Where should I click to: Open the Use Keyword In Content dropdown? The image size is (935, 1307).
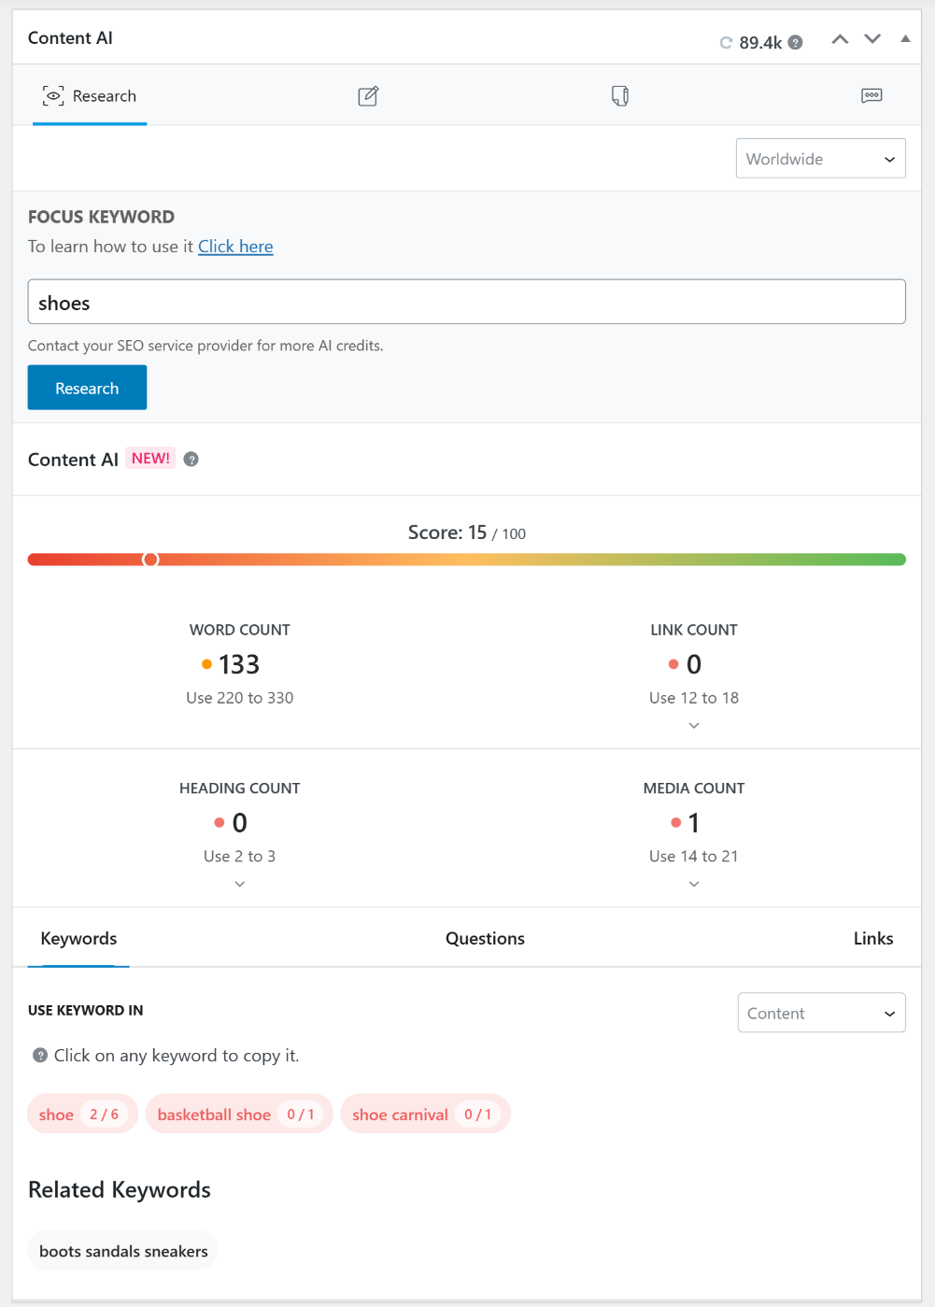point(821,1013)
